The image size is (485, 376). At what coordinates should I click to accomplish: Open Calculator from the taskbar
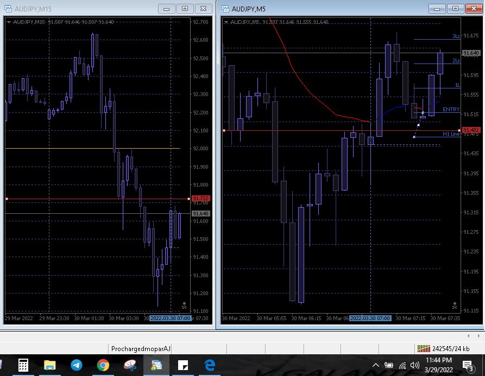[23, 365]
